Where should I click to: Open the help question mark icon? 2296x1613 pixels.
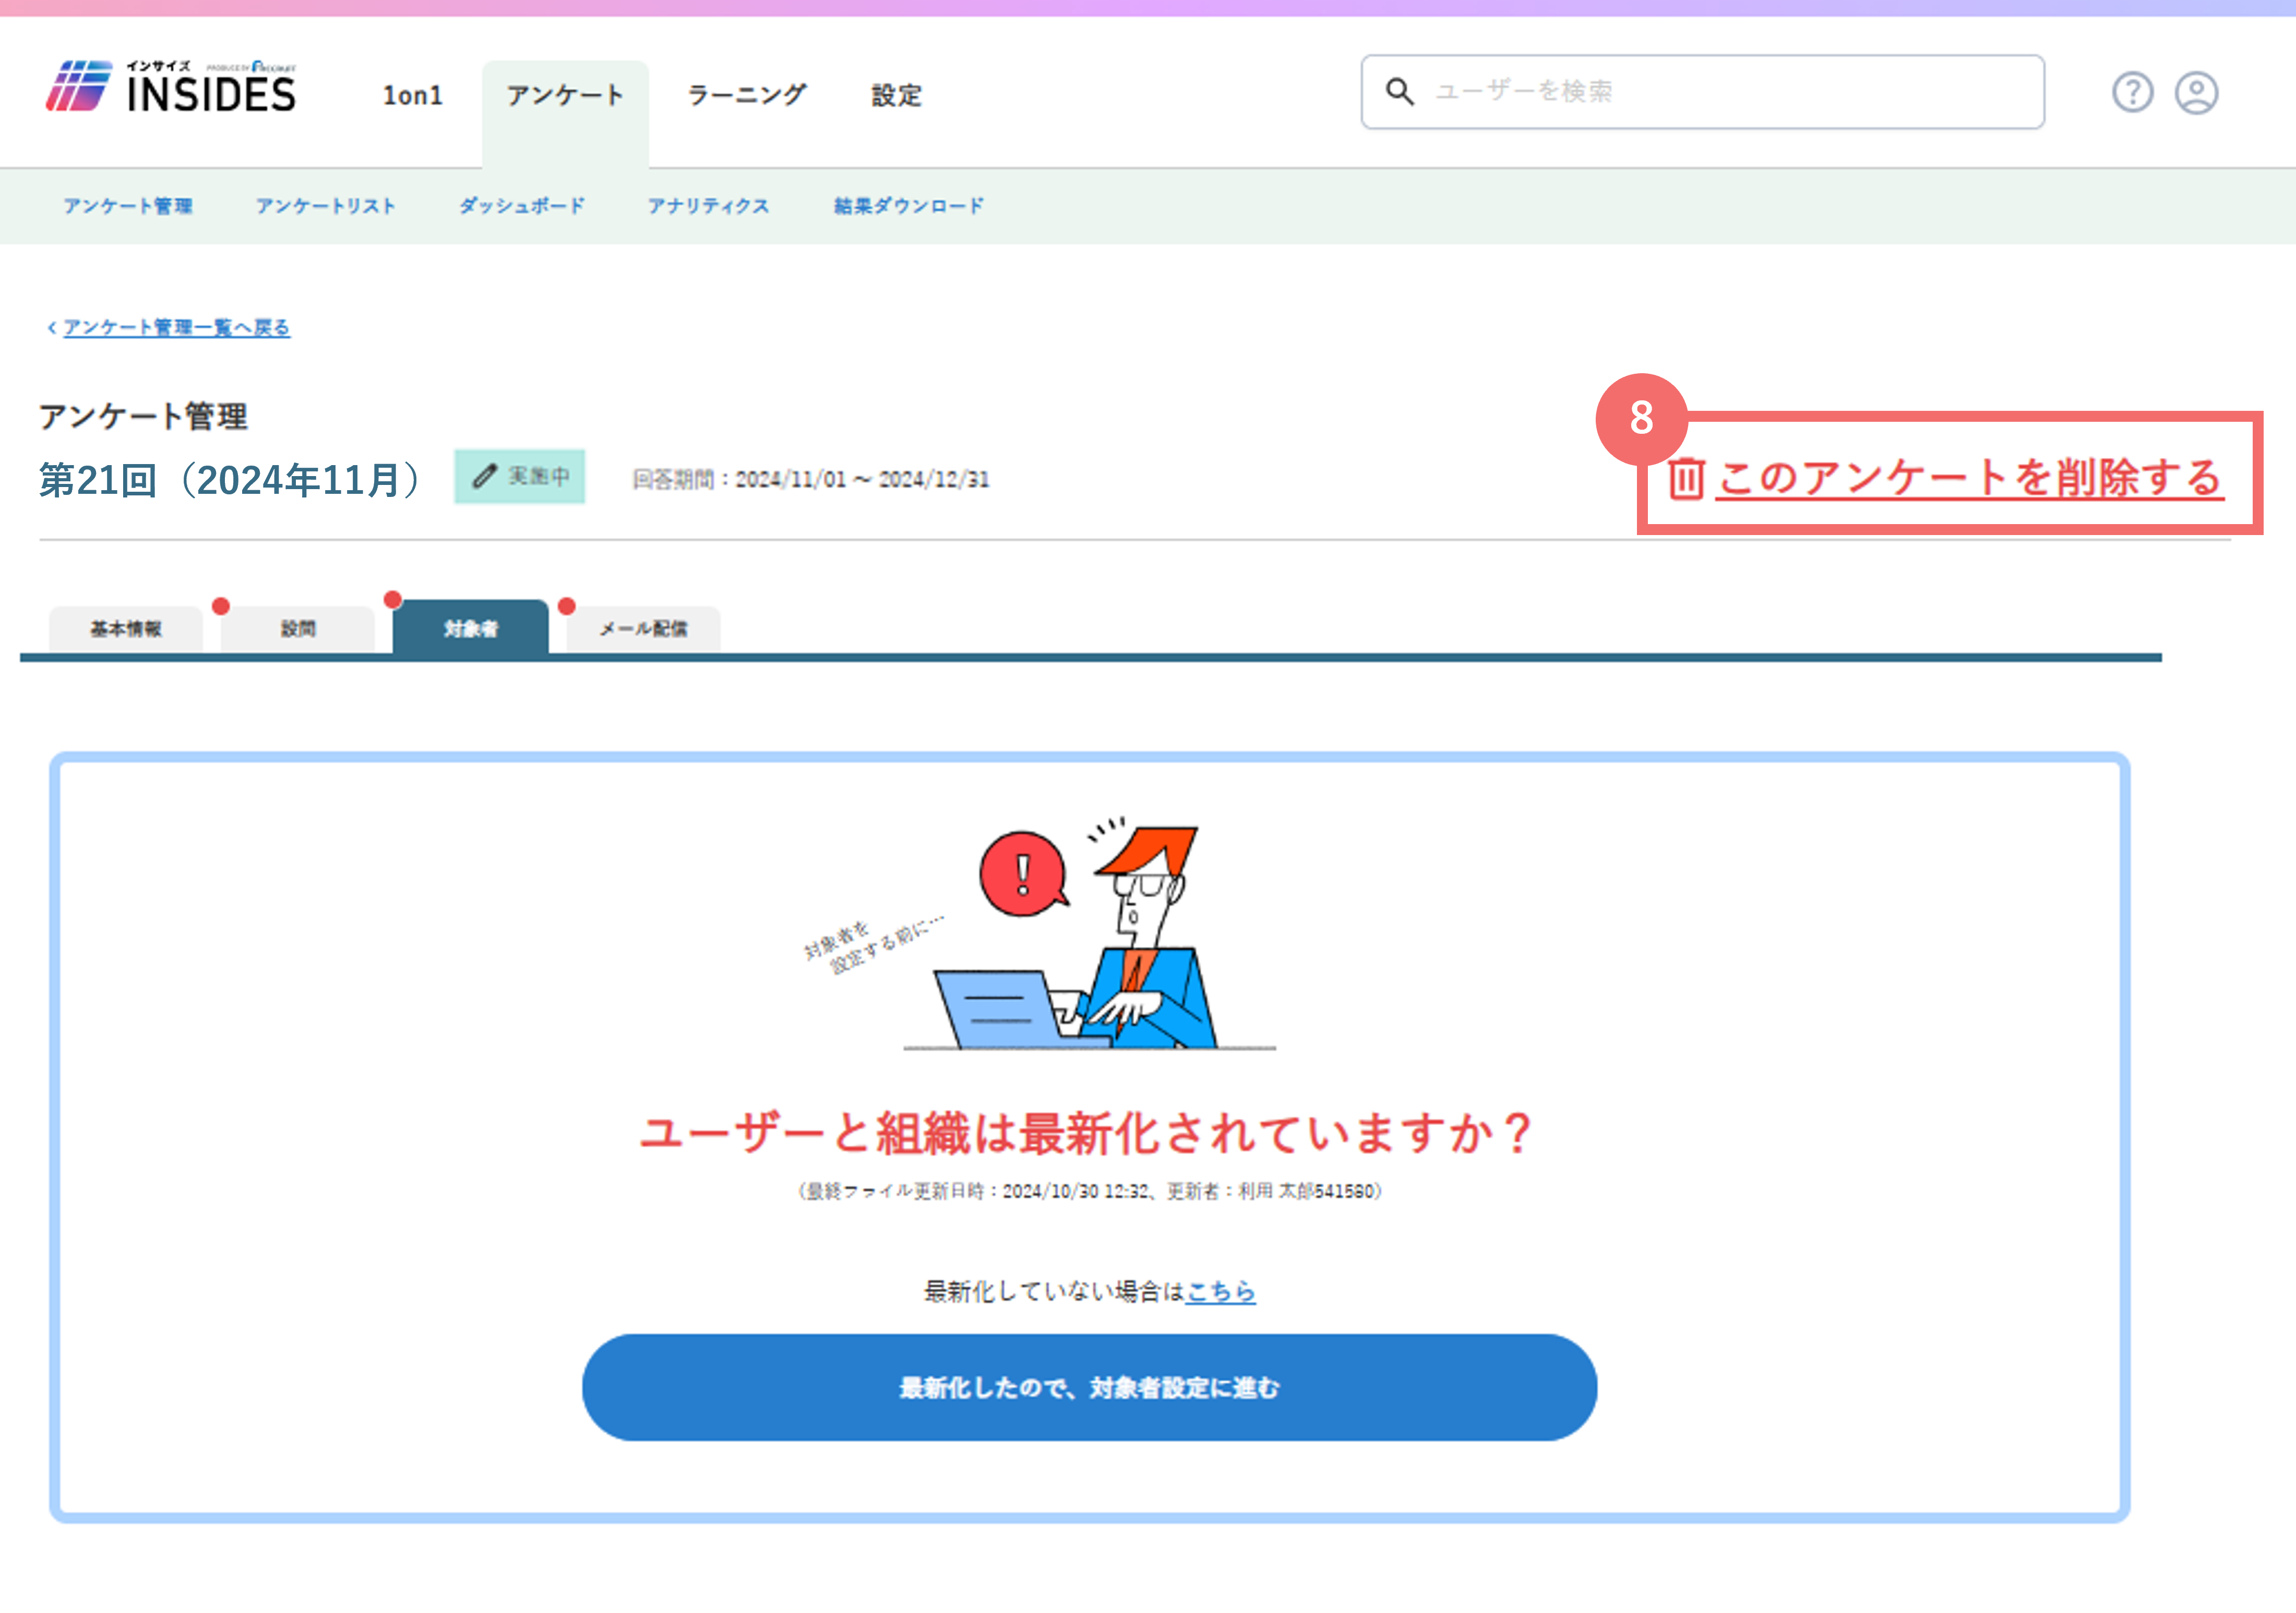pyautogui.click(x=2132, y=92)
